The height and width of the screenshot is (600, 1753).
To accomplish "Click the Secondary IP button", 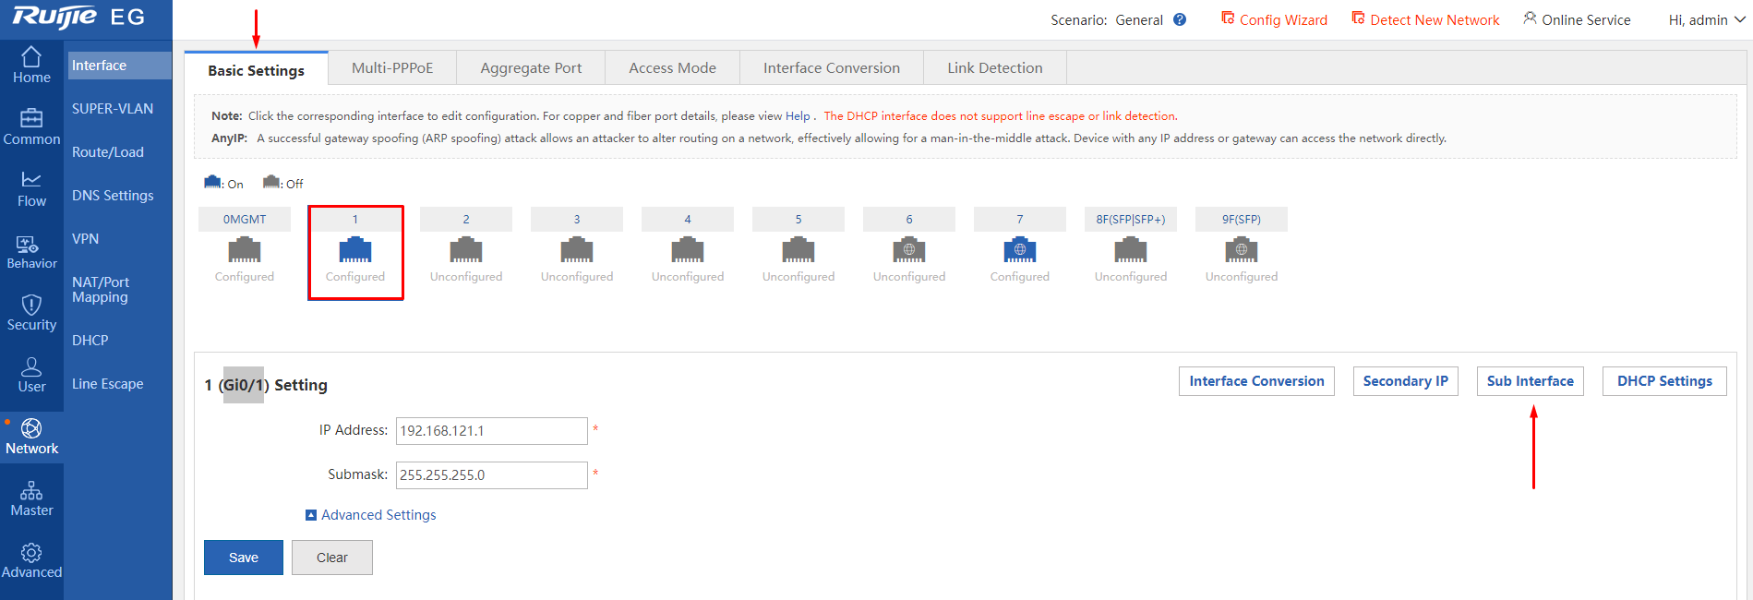I will [x=1406, y=381].
